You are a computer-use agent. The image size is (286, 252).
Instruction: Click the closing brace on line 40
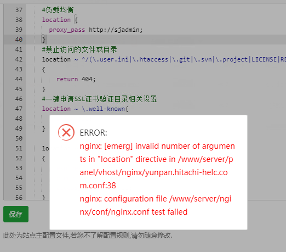[43, 40]
